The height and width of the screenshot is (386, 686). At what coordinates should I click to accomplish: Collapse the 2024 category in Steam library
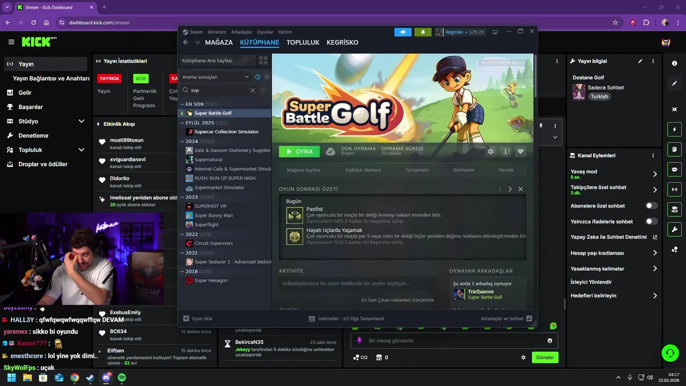point(182,142)
